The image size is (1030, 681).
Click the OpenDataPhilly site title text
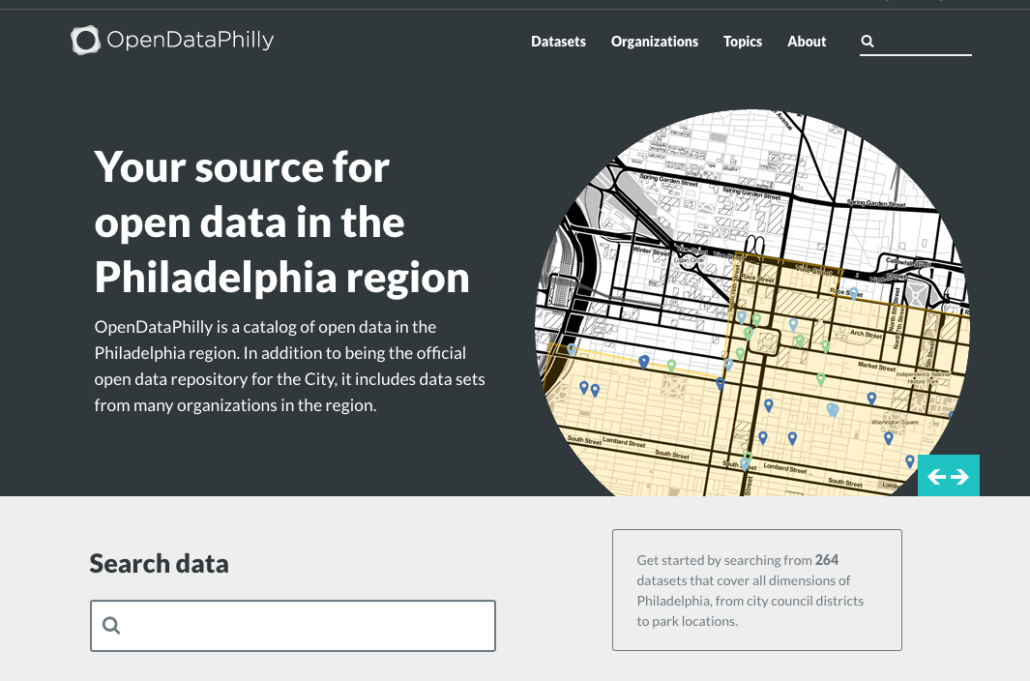click(191, 41)
